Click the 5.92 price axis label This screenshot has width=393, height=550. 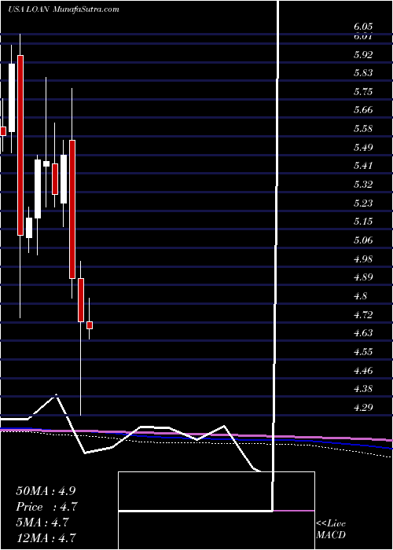tap(363, 54)
